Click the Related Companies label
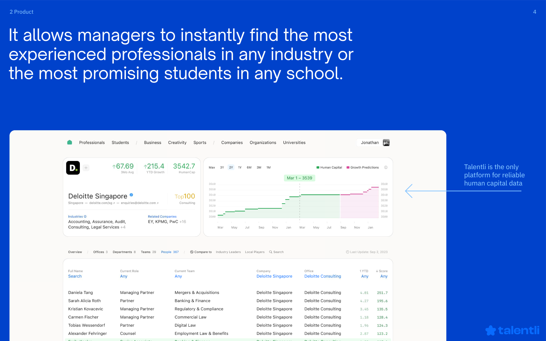 [x=162, y=217]
